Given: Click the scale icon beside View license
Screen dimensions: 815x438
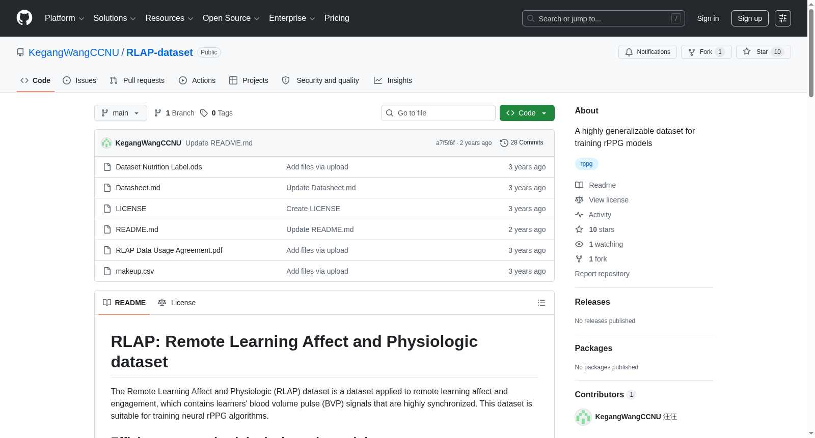Looking at the screenshot, I should click(579, 200).
